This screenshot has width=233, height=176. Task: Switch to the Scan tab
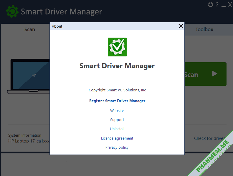point(30,29)
